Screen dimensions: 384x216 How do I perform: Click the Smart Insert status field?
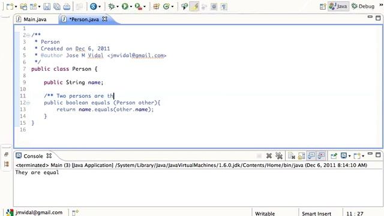point(316,214)
